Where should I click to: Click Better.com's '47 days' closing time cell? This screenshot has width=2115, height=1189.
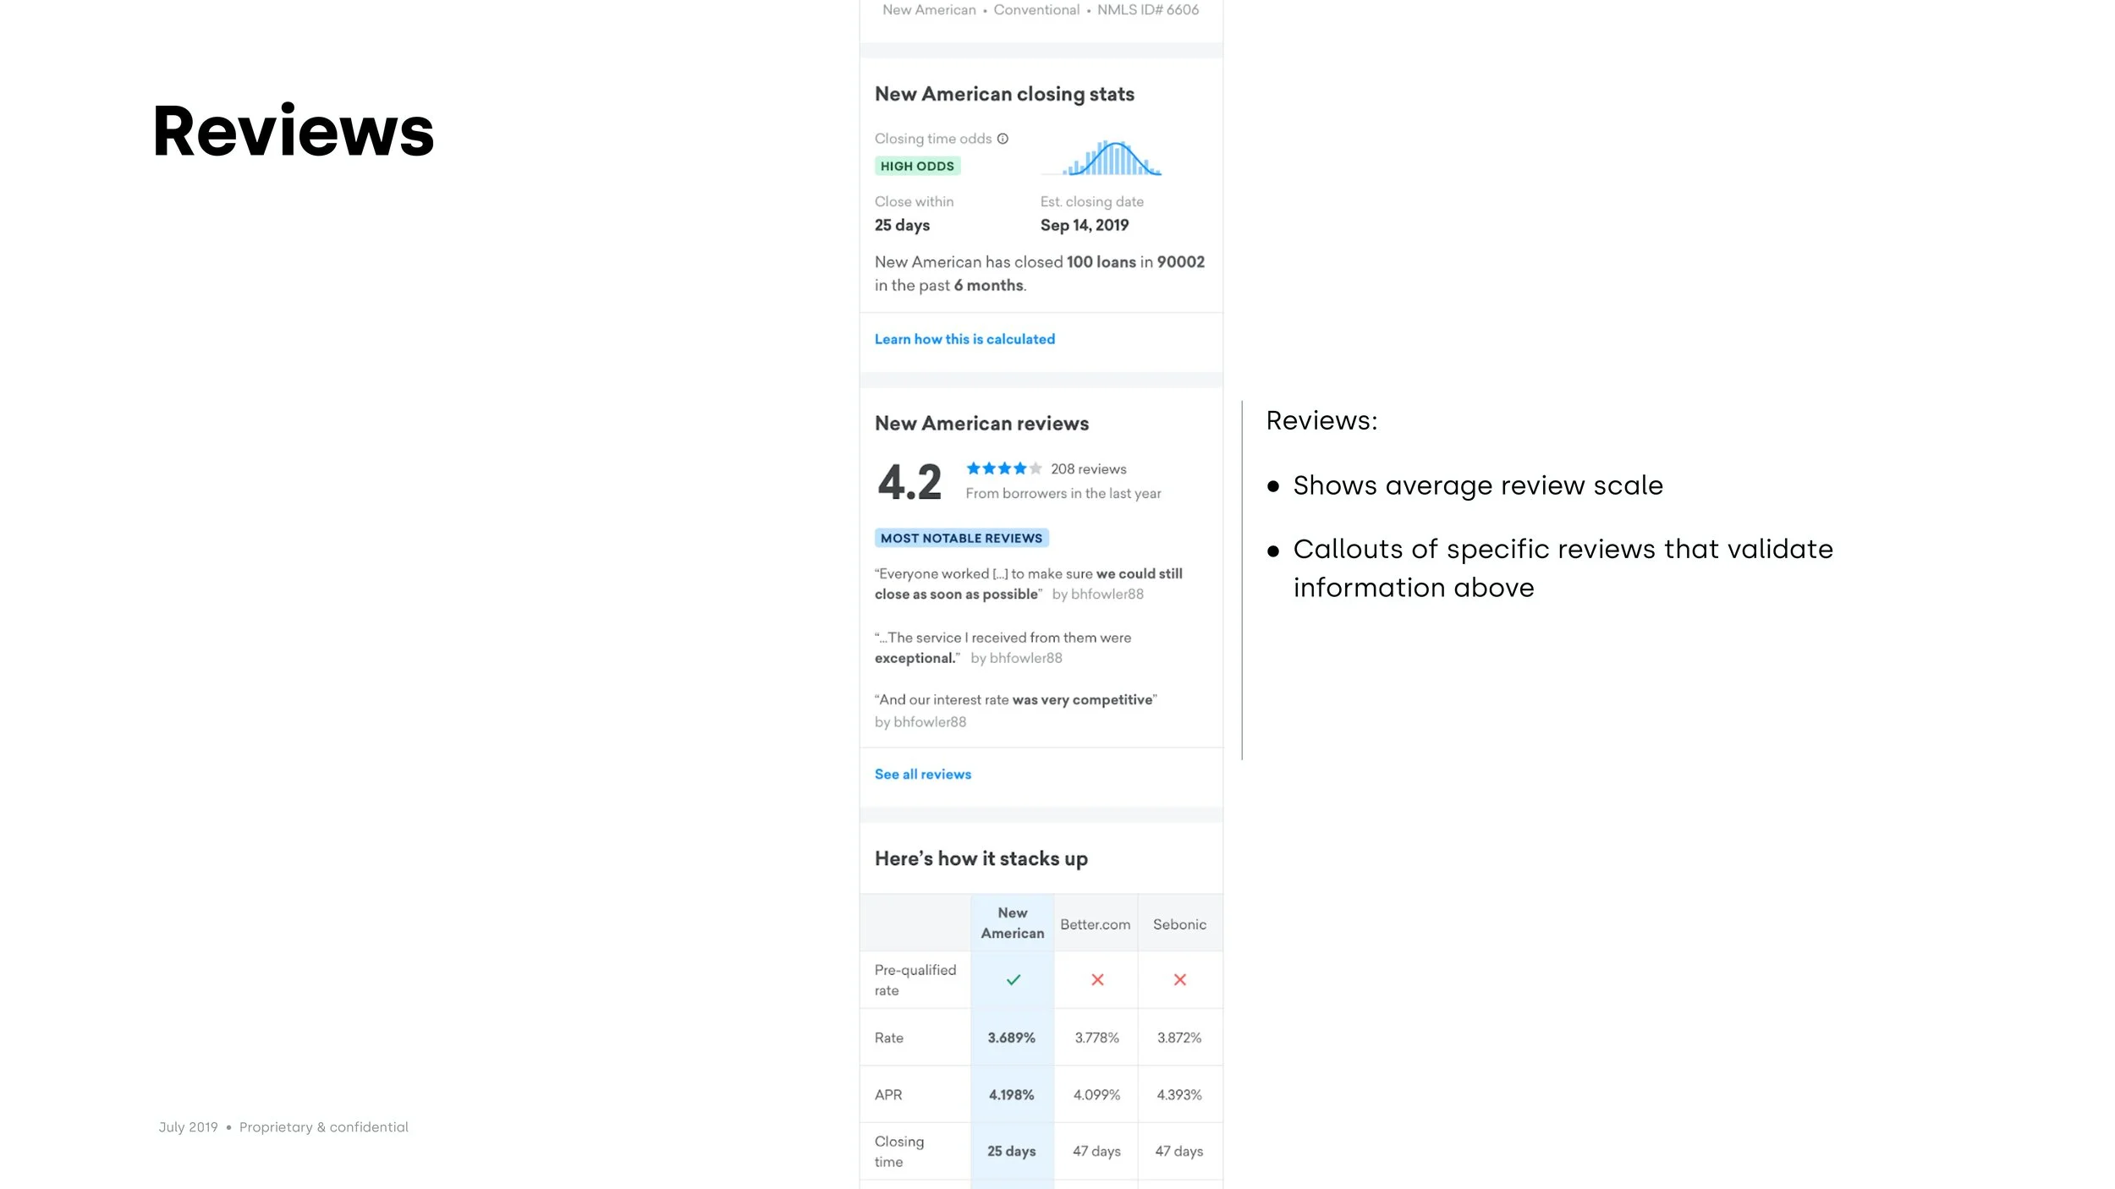point(1096,1151)
